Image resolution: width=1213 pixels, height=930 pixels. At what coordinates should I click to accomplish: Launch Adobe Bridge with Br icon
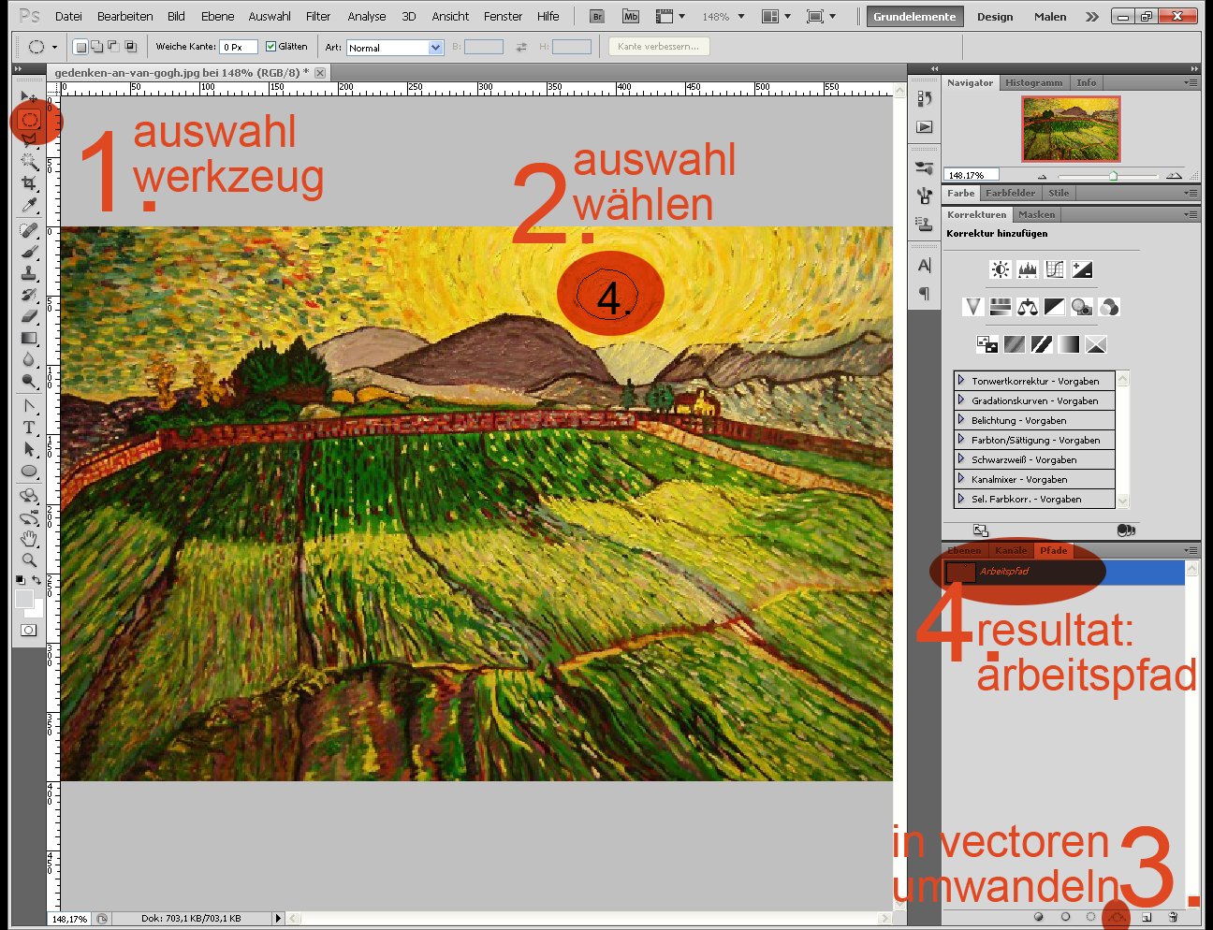(x=597, y=17)
